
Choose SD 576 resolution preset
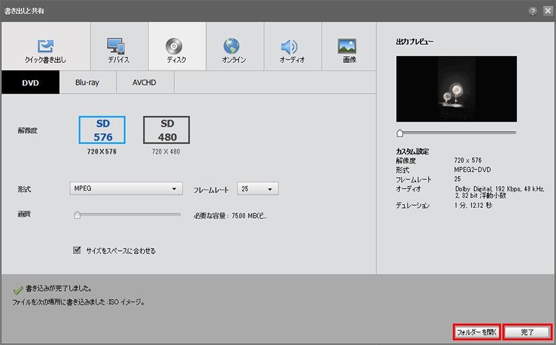102,130
